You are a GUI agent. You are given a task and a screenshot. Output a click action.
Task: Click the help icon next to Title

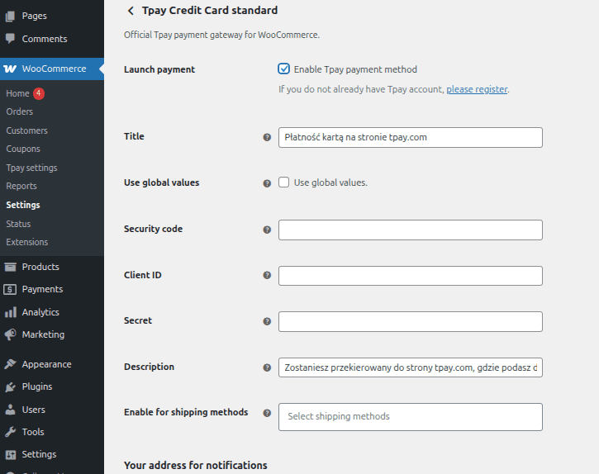tap(267, 137)
